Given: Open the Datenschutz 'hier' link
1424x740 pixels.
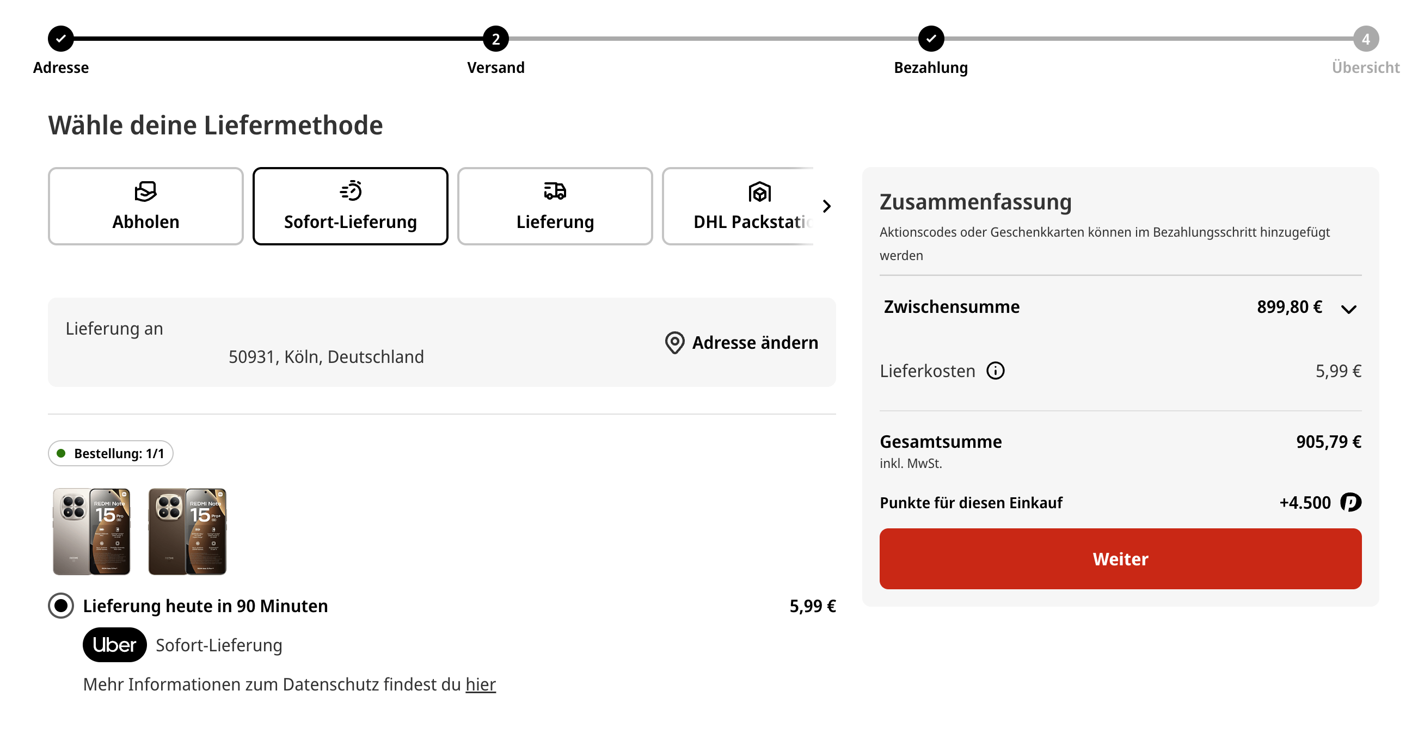Looking at the screenshot, I should (480, 684).
